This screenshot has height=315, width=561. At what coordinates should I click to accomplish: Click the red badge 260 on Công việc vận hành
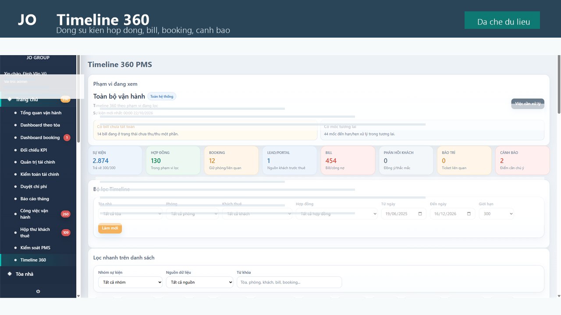(x=66, y=214)
